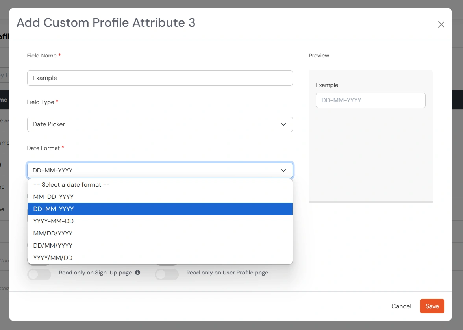Dismiss the dialog with the X icon
The image size is (463, 330).
441,24
